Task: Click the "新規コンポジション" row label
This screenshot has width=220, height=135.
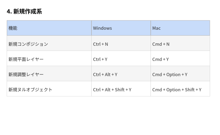Action: click(x=28, y=44)
